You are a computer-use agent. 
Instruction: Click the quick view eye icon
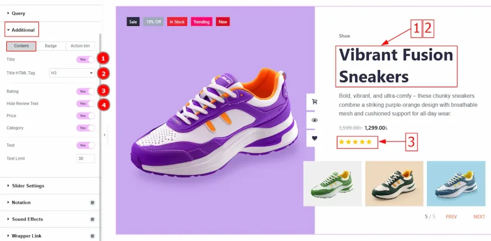[315, 120]
